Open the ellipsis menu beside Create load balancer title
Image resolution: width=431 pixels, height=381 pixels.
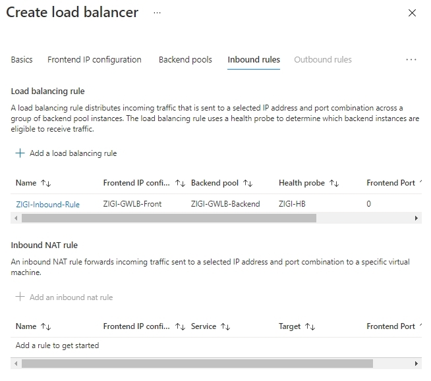(x=158, y=13)
